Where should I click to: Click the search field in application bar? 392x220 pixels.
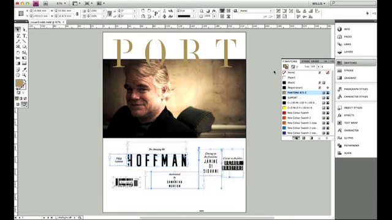(x=353, y=3)
